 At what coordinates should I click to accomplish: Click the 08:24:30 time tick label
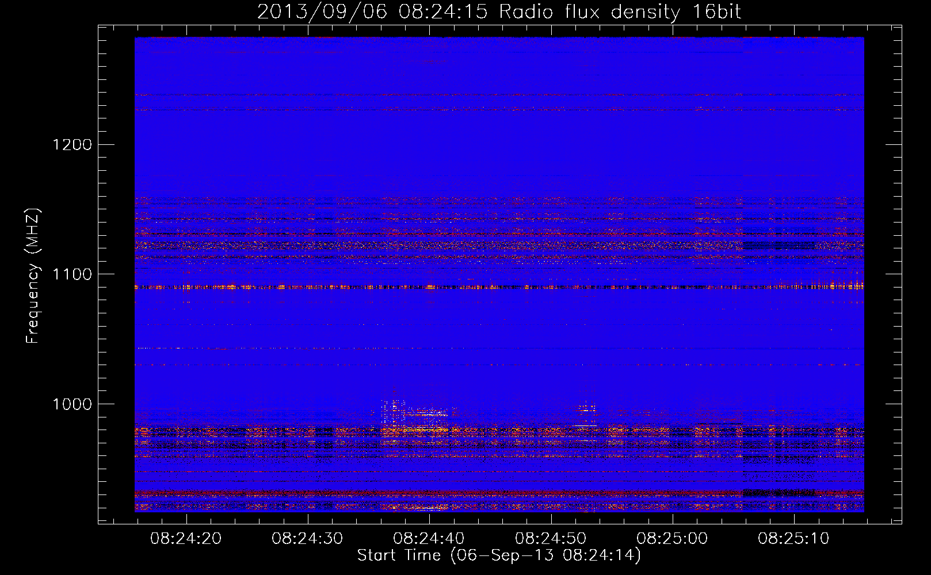(x=307, y=539)
